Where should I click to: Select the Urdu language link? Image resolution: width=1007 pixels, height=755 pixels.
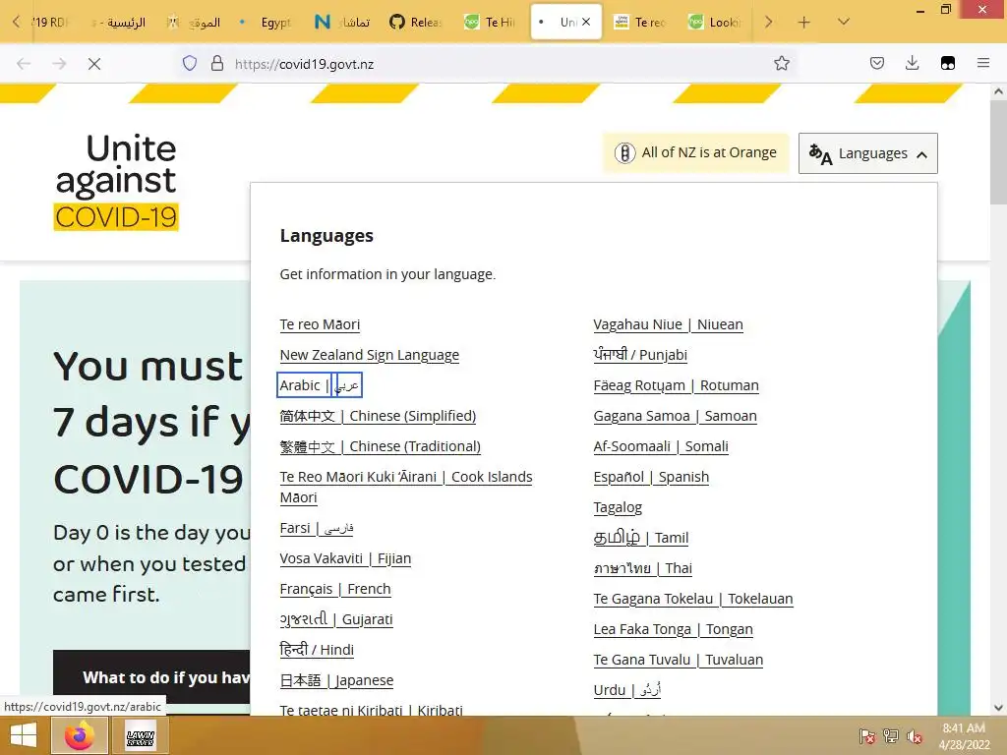(x=626, y=690)
